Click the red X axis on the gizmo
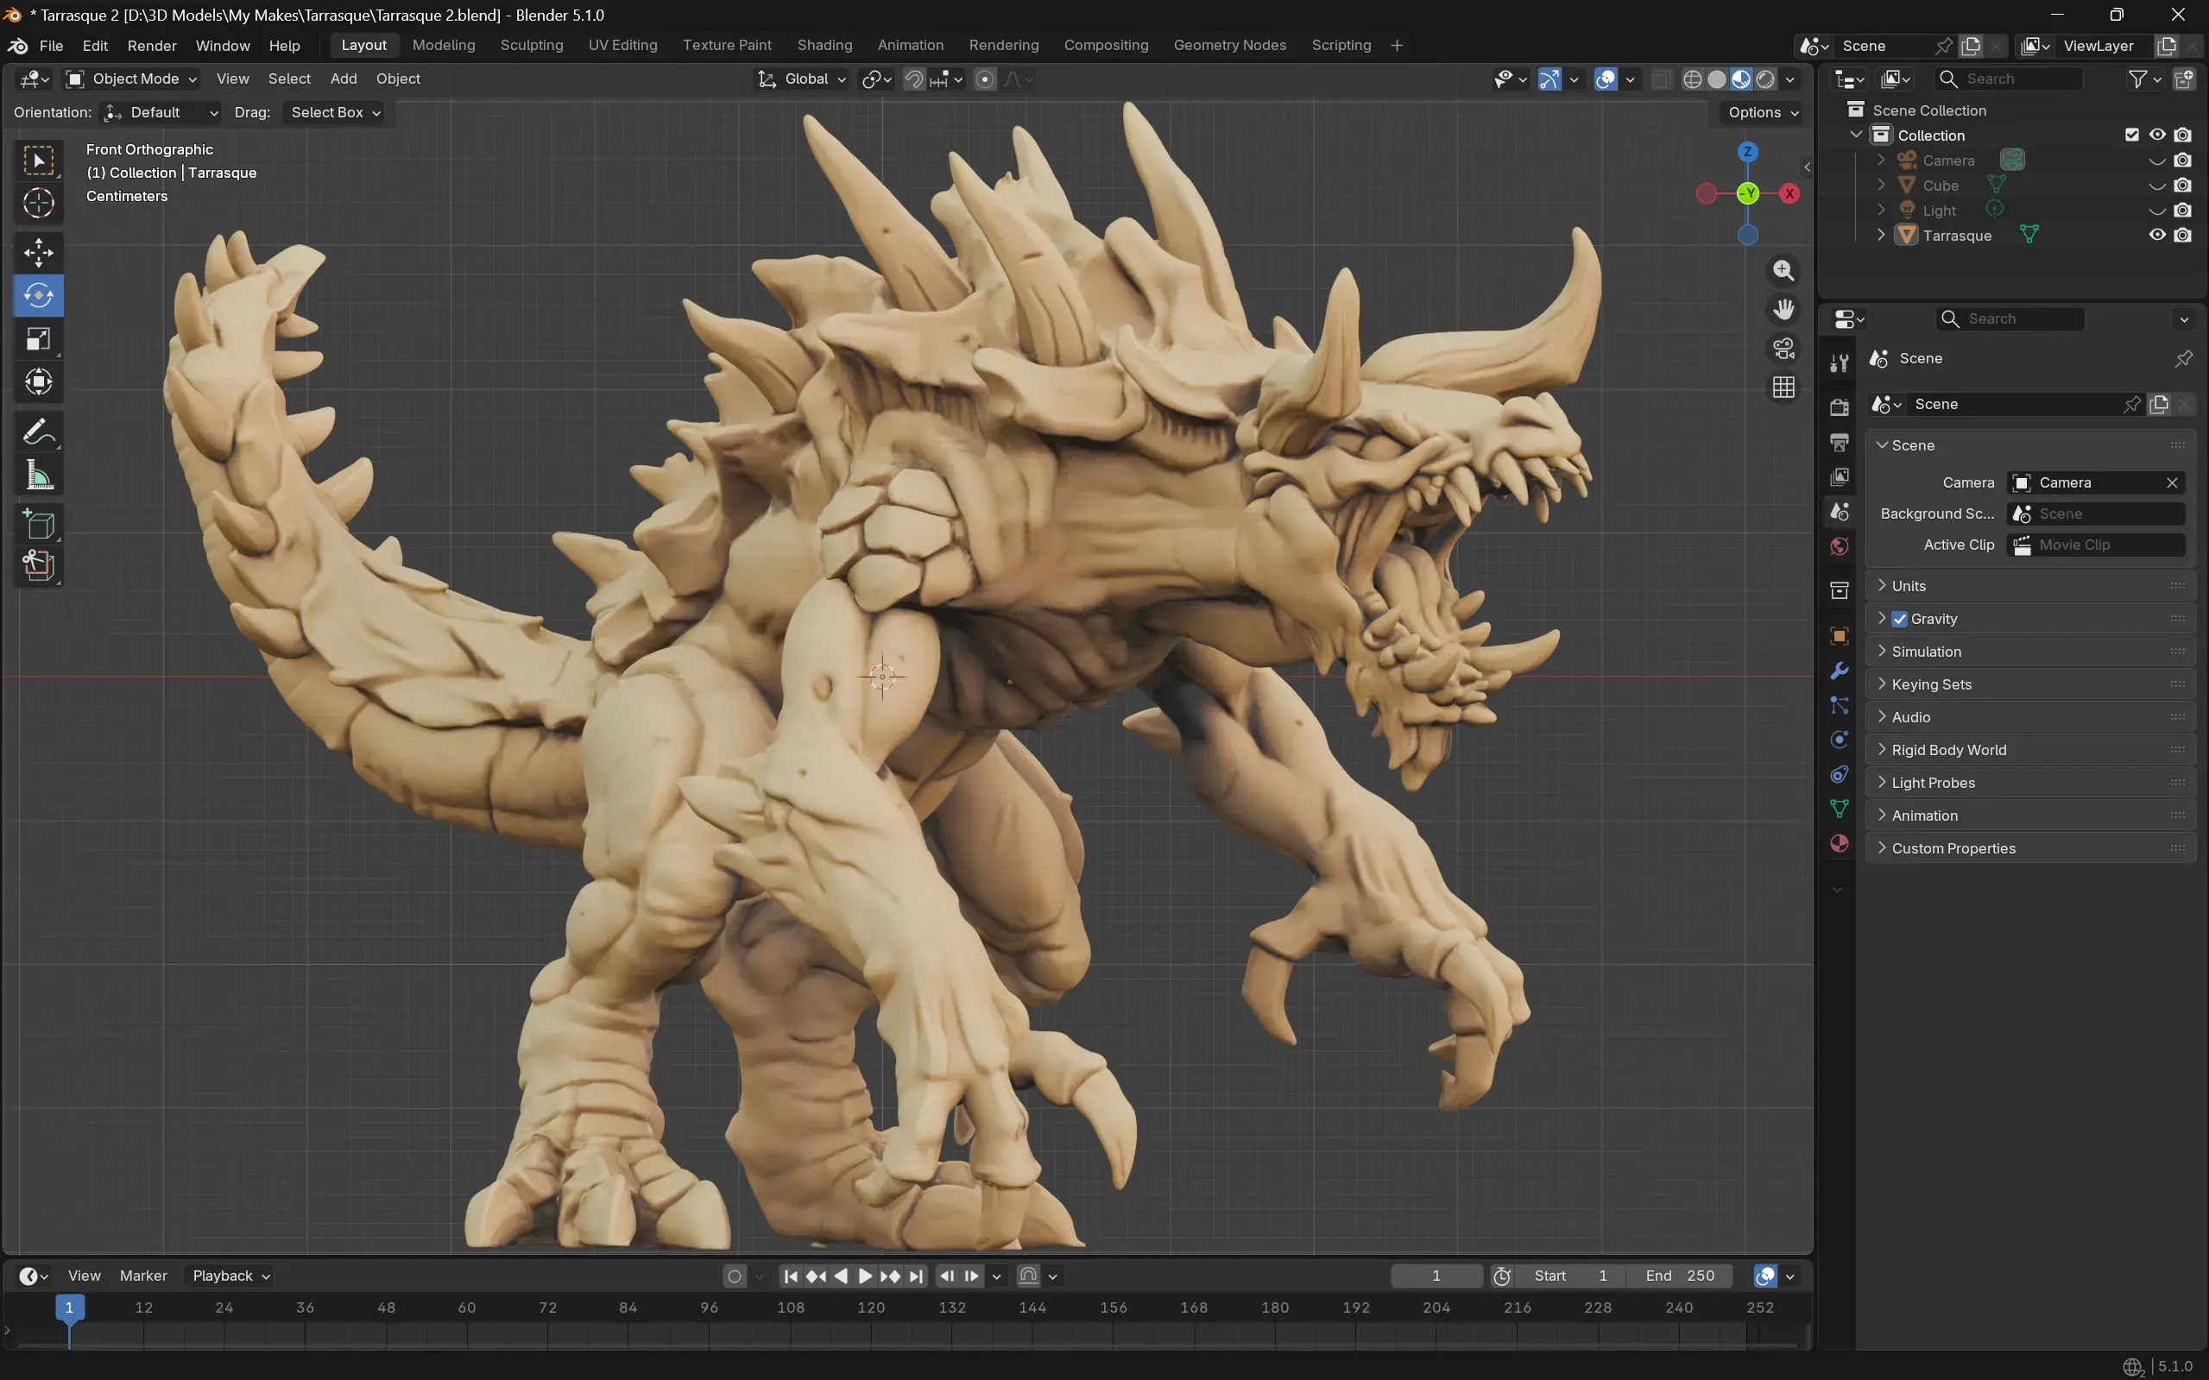The image size is (2209, 1380). pyautogui.click(x=1789, y=193)
